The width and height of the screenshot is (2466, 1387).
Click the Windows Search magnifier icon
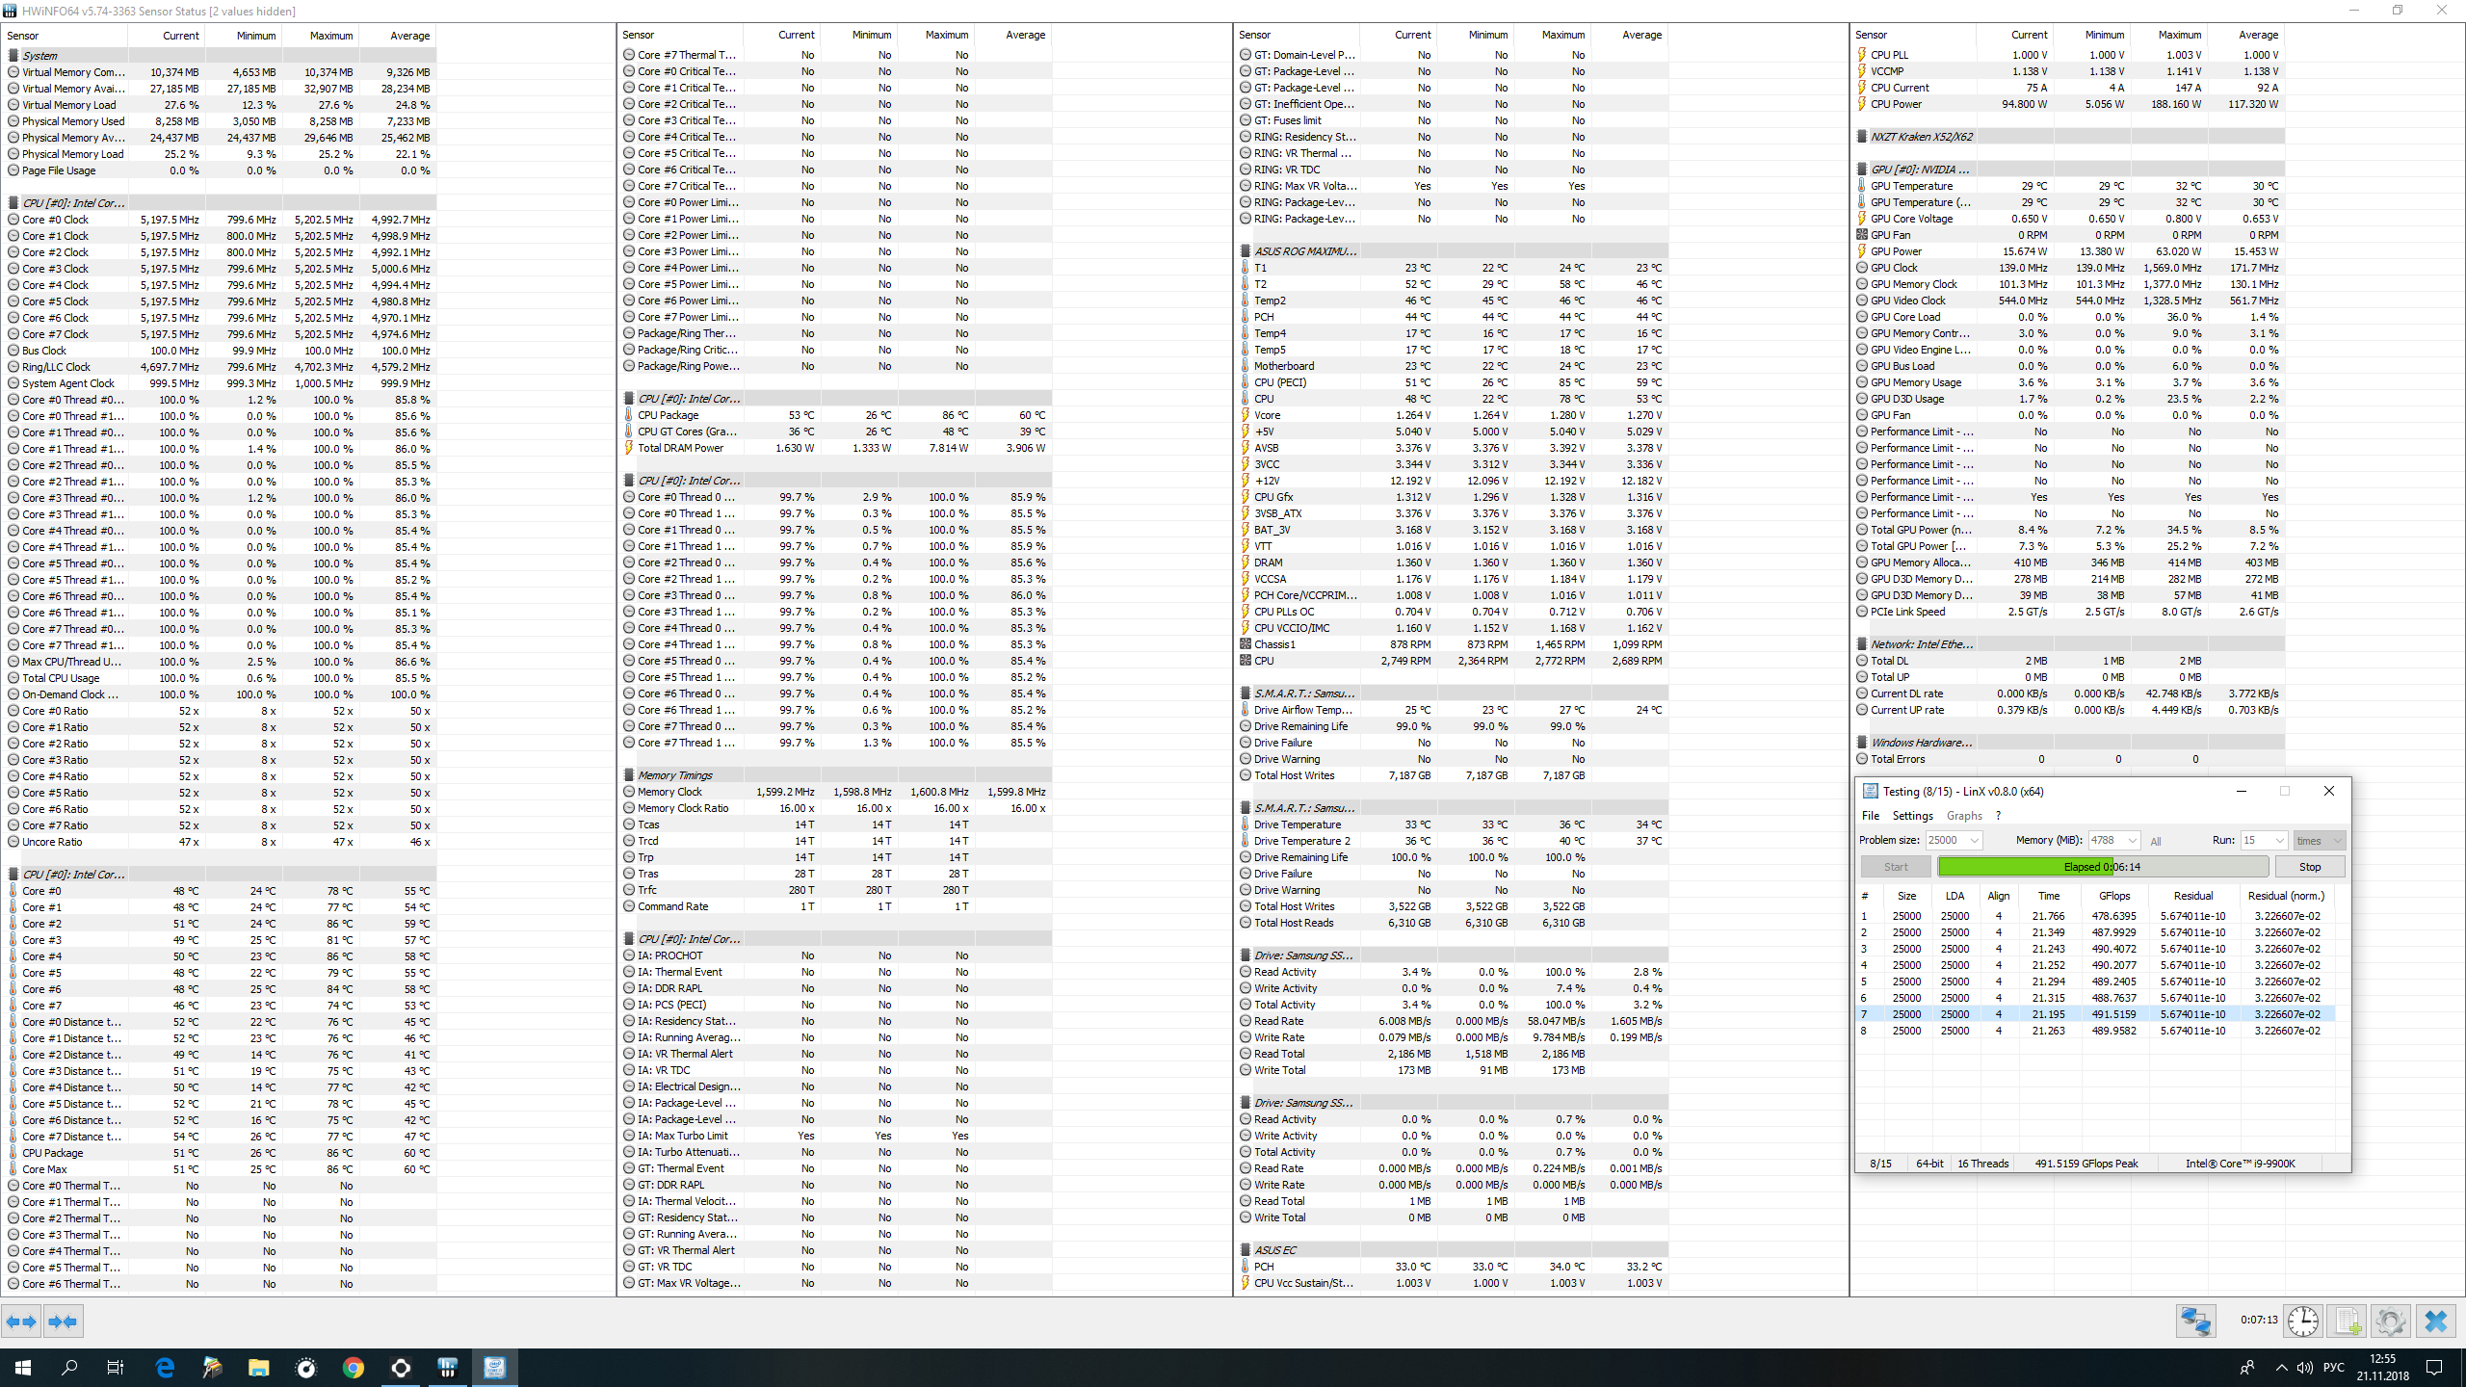pos(69,1368)
